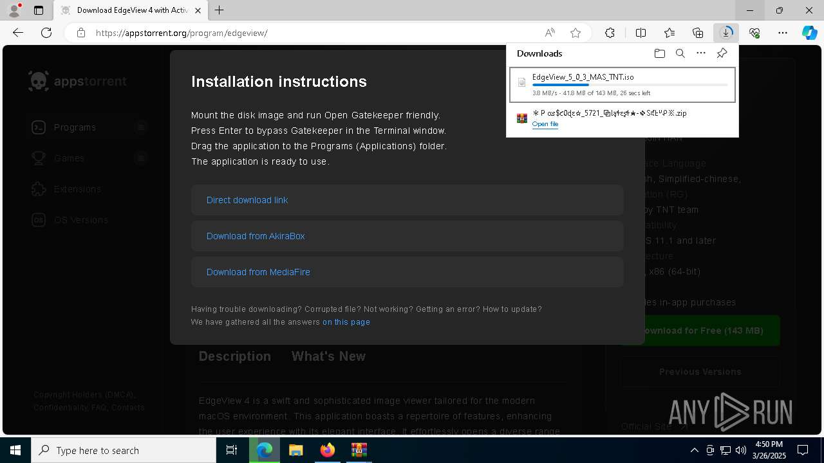Click Open file link for zip
824x463 pixels.
[x=545, y=124]
